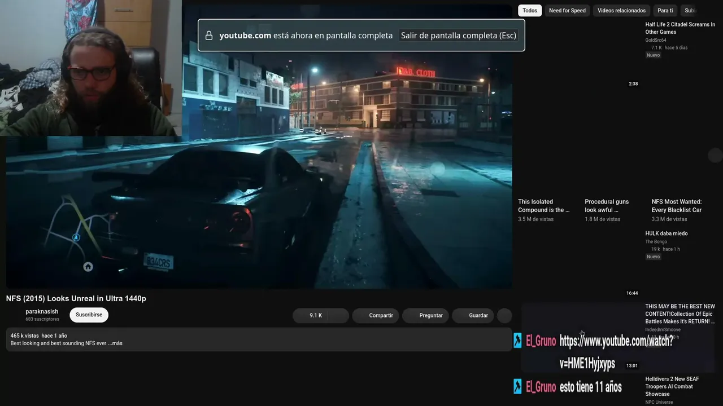Click the lock icon in the fullscreen notice
The image size is (723, 406).
point(209,36)
